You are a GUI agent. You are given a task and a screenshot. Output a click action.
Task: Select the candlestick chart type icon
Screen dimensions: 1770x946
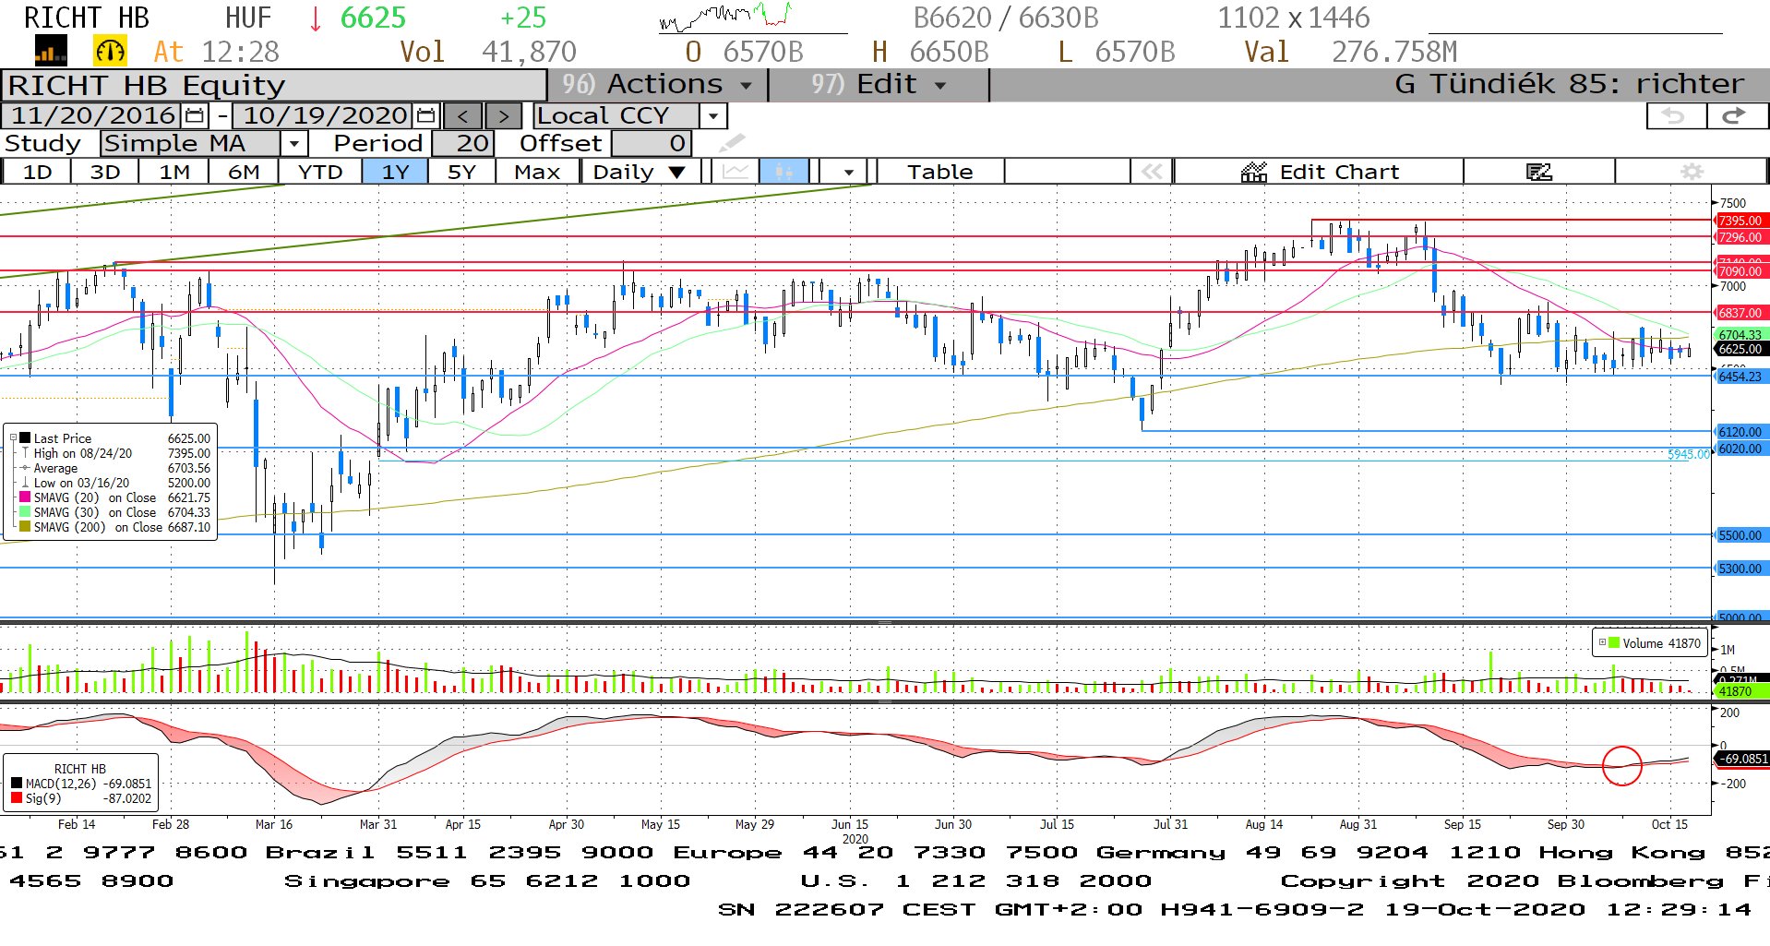click(x=784, y=172)
